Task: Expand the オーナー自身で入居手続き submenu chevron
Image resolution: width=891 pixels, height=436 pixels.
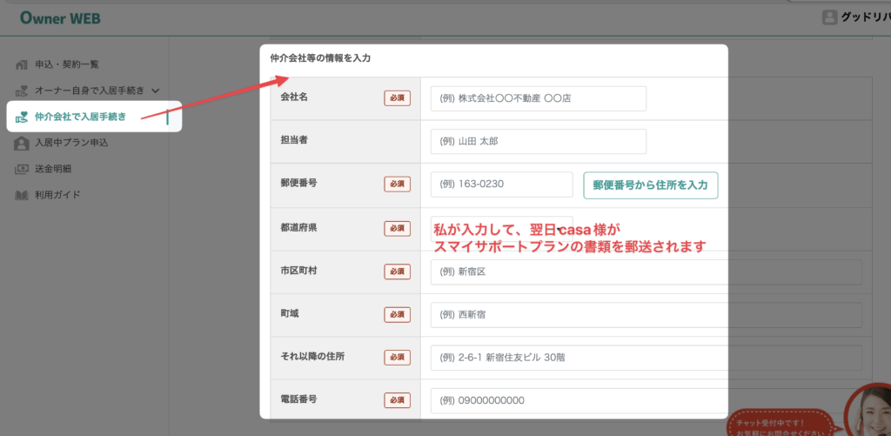Action: (155, 91)
